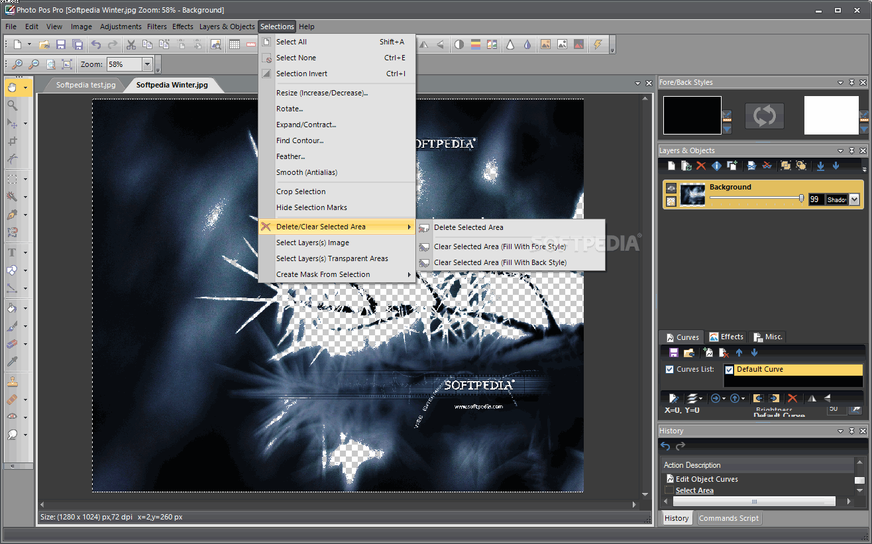Click the Zoom Out magnifier icon

34,64
